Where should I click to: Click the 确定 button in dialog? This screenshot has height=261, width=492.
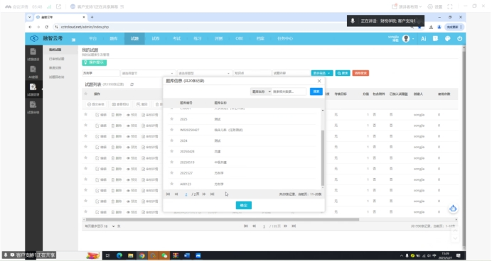[244, 205]
